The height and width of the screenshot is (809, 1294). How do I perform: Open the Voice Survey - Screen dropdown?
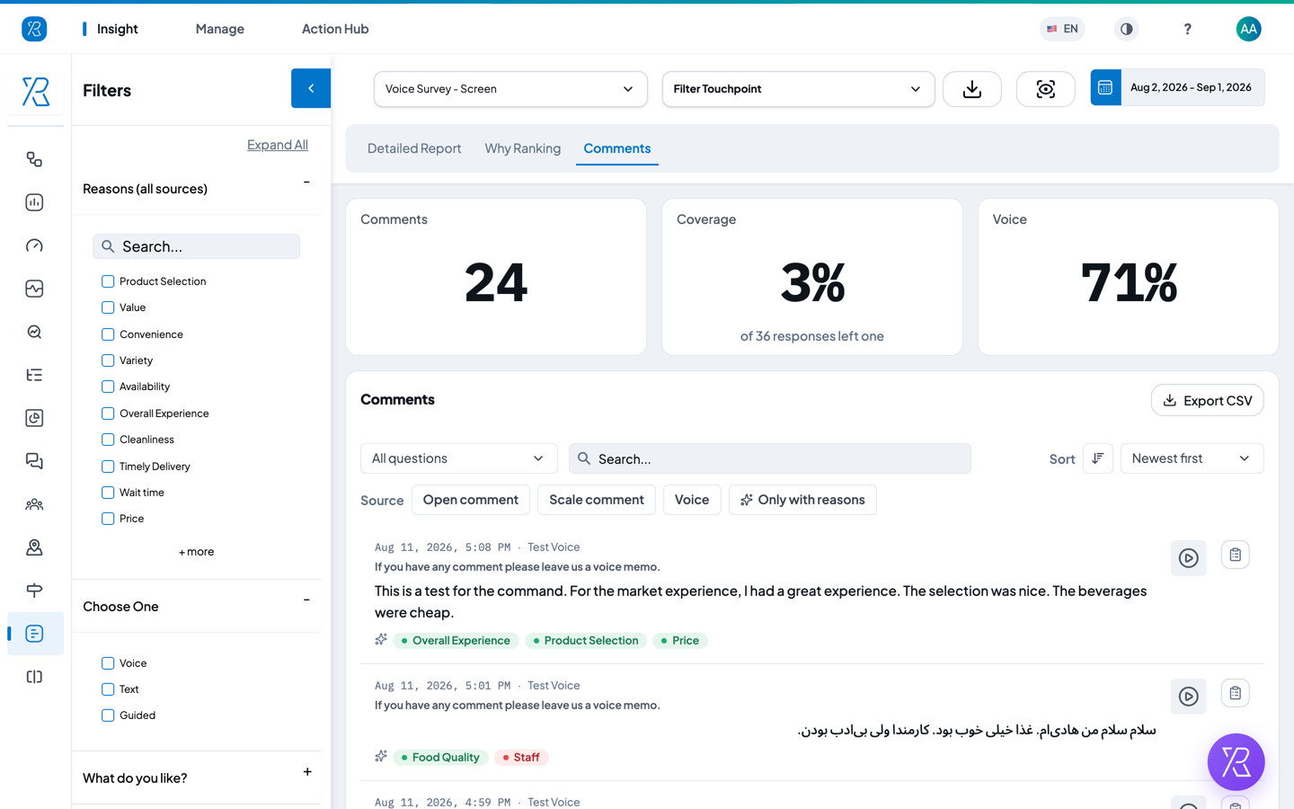click(x=510, y=89)
